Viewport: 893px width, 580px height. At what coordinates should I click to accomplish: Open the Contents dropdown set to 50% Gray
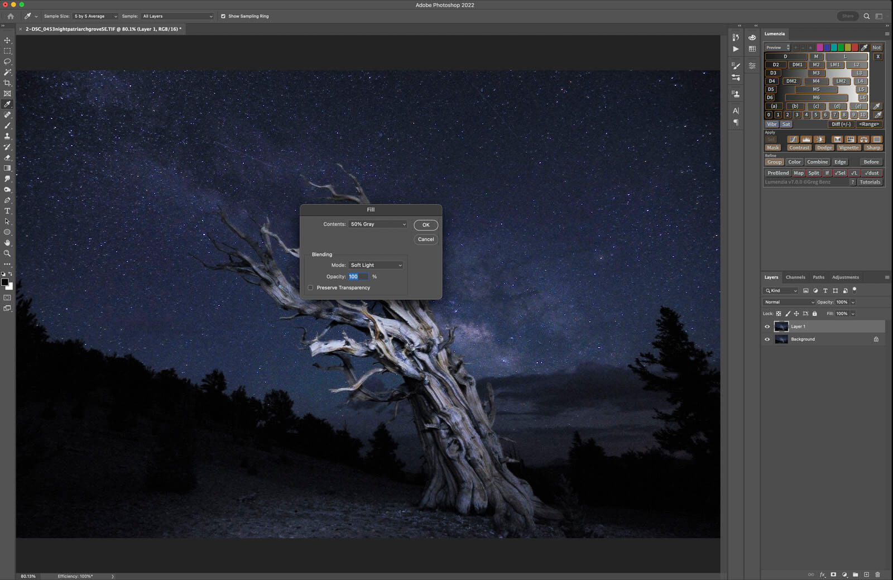(x=378, y=224)
